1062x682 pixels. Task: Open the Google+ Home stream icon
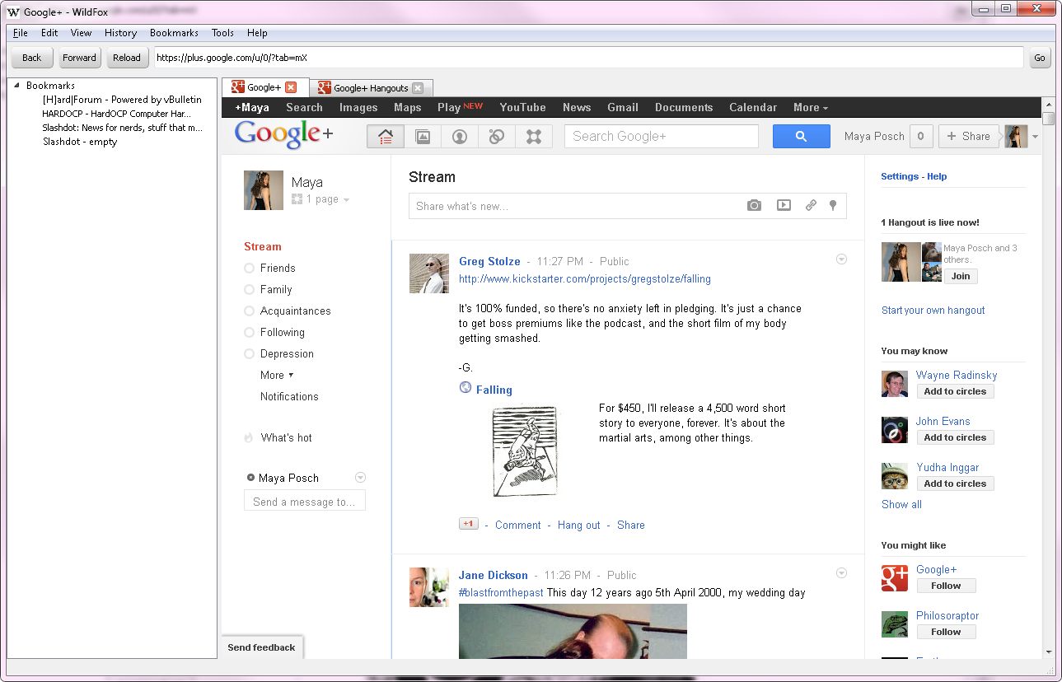[385, 137]
